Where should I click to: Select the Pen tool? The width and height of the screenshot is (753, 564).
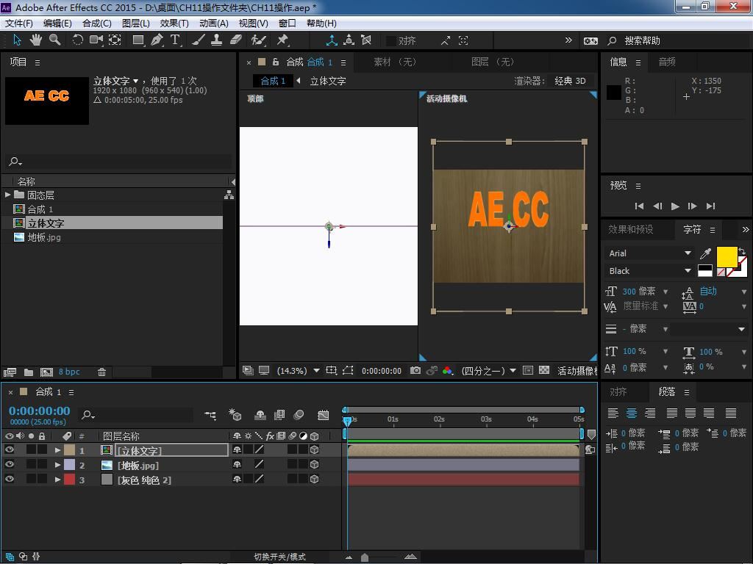coord(157,40)
